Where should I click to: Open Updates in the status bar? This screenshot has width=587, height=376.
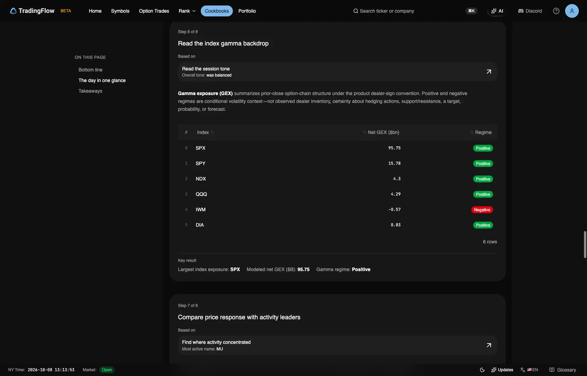[502, 370]
